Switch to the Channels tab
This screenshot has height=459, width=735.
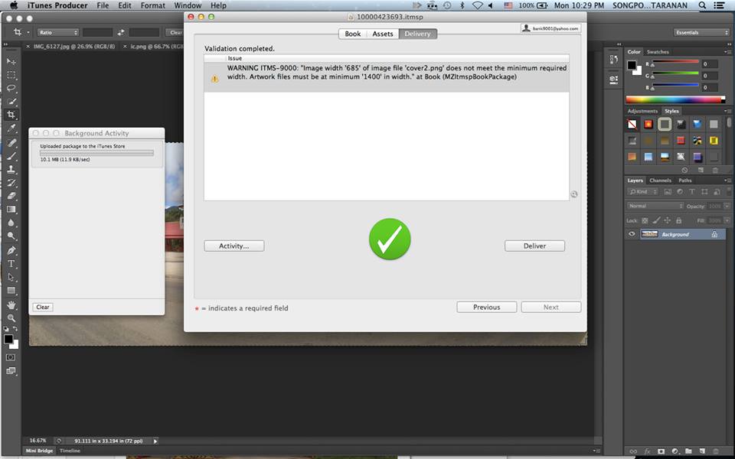click(660, 180)
